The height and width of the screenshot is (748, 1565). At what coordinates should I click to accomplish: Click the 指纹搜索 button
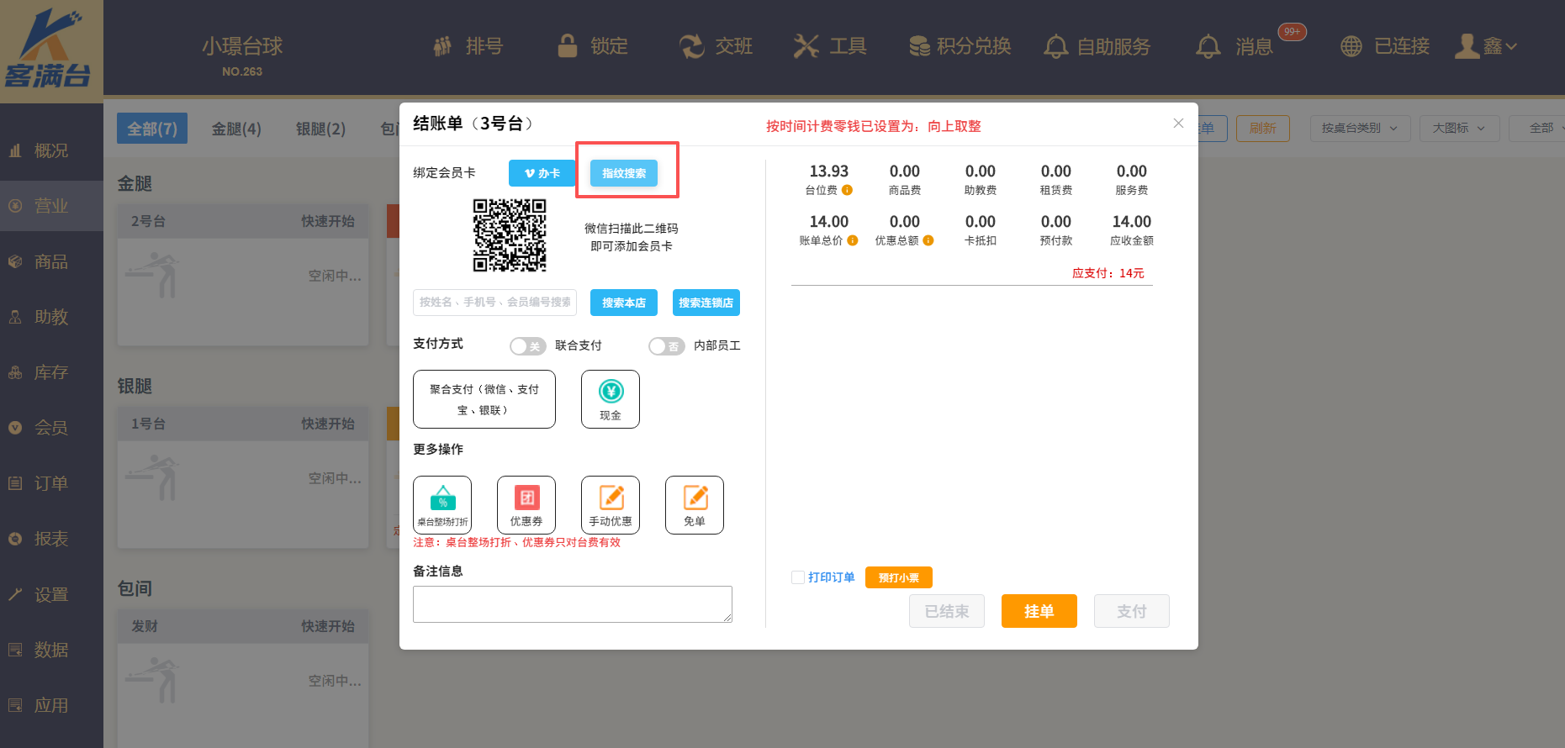(x=624, y=173)
